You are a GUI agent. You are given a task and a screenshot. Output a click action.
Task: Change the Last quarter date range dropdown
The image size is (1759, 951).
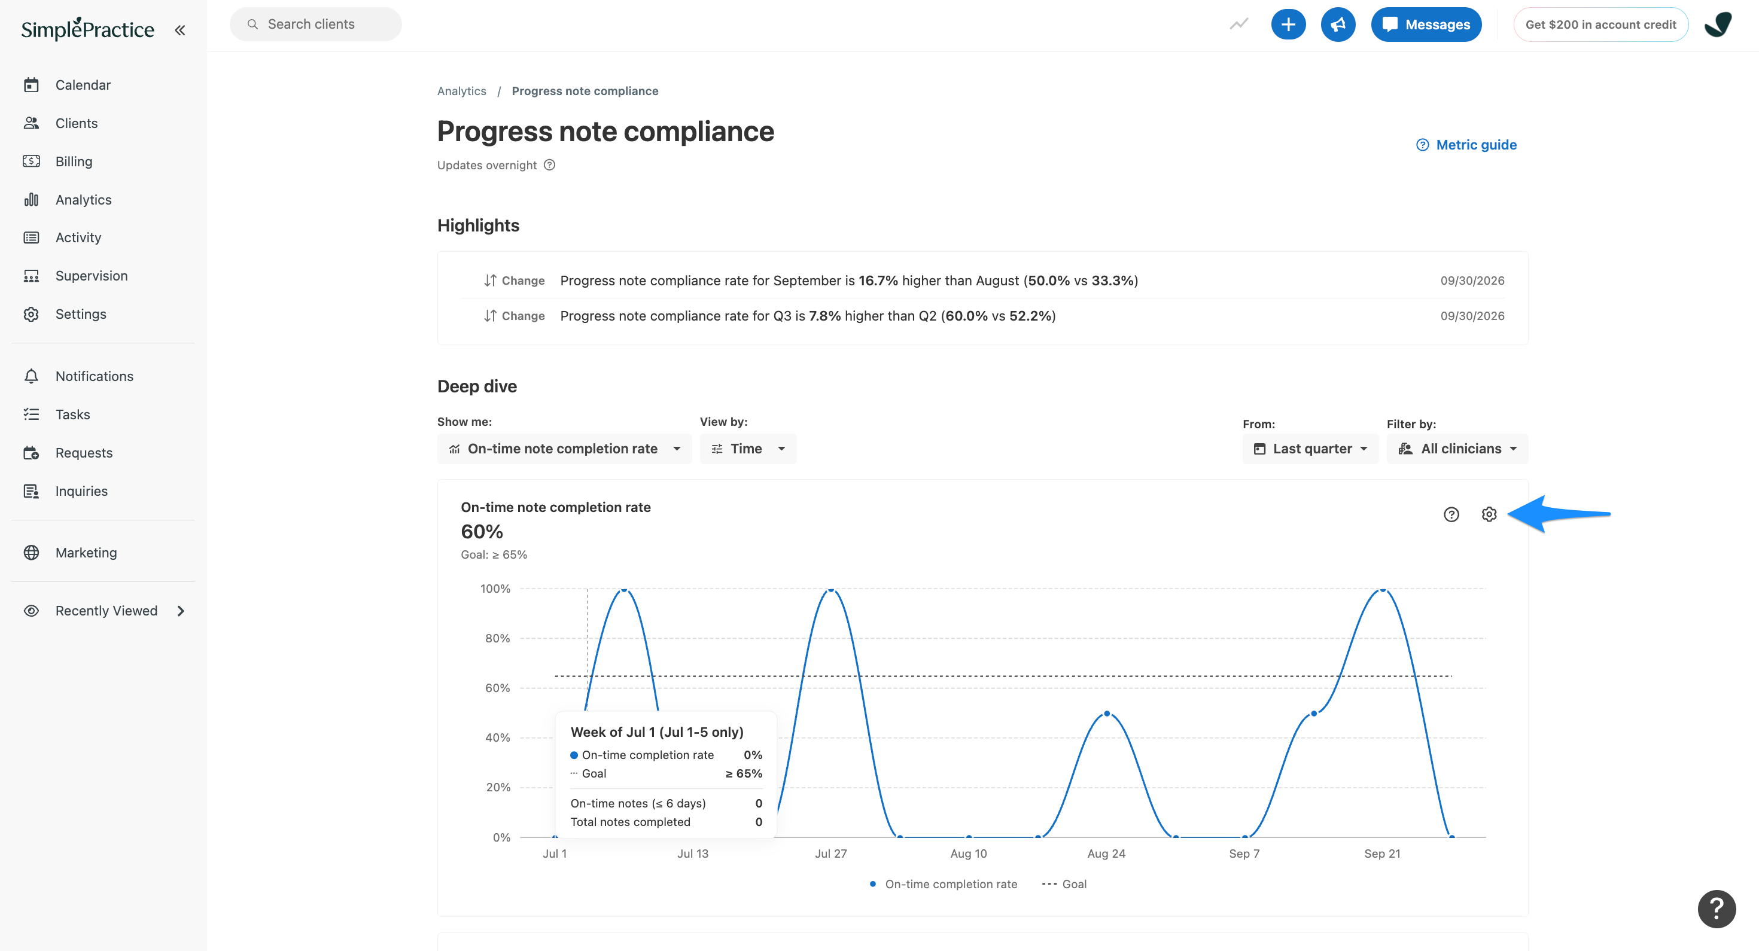tap(1310, 449)
